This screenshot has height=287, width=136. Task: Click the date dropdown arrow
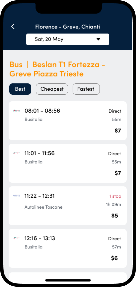[x=98, y=39]
